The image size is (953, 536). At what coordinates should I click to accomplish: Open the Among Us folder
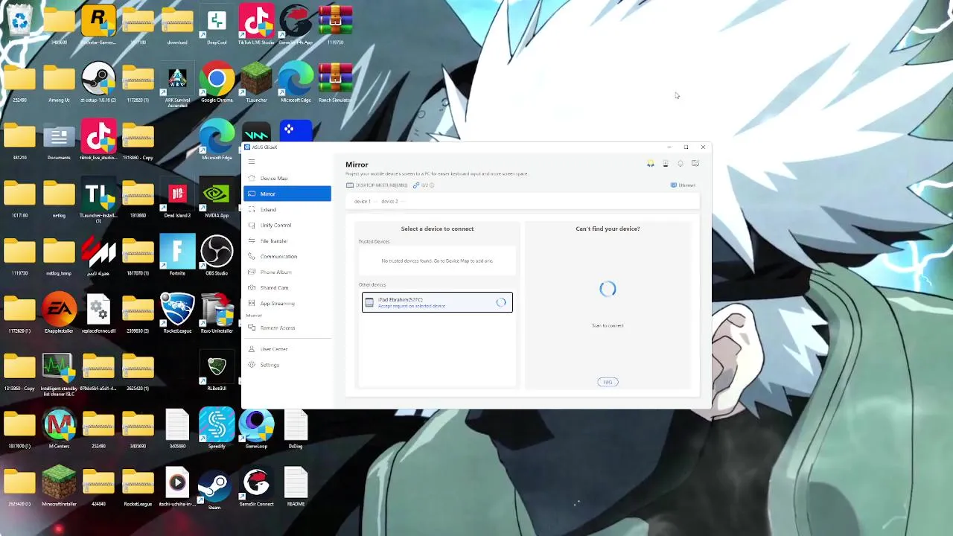click(x=59, y=83)
